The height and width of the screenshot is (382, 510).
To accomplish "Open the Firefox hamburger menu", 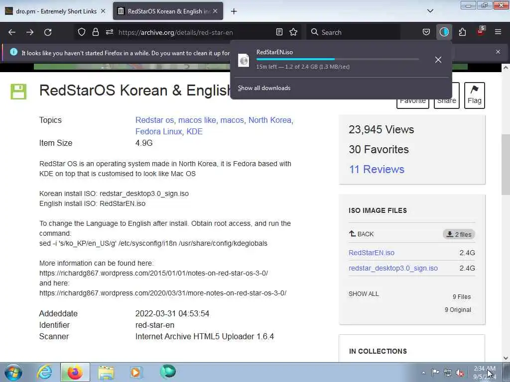I will click(x=498, y=32).
